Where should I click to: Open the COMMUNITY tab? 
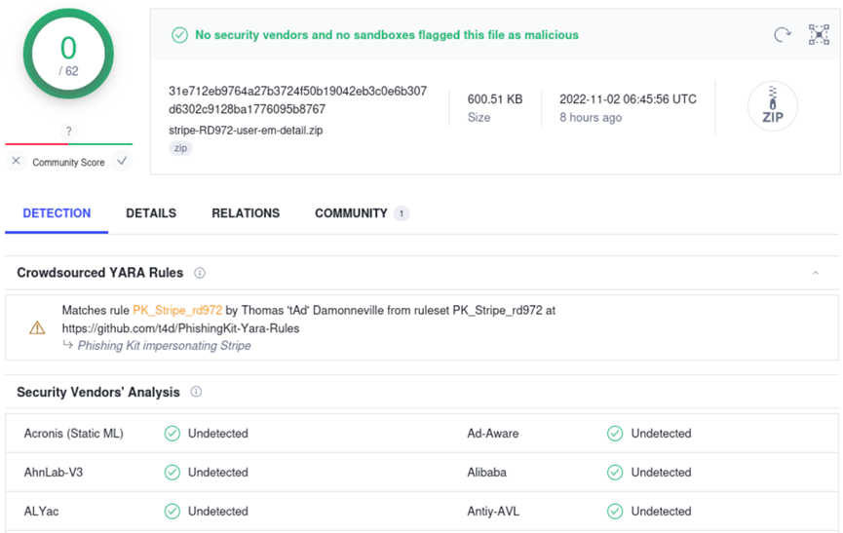[351, 213]
